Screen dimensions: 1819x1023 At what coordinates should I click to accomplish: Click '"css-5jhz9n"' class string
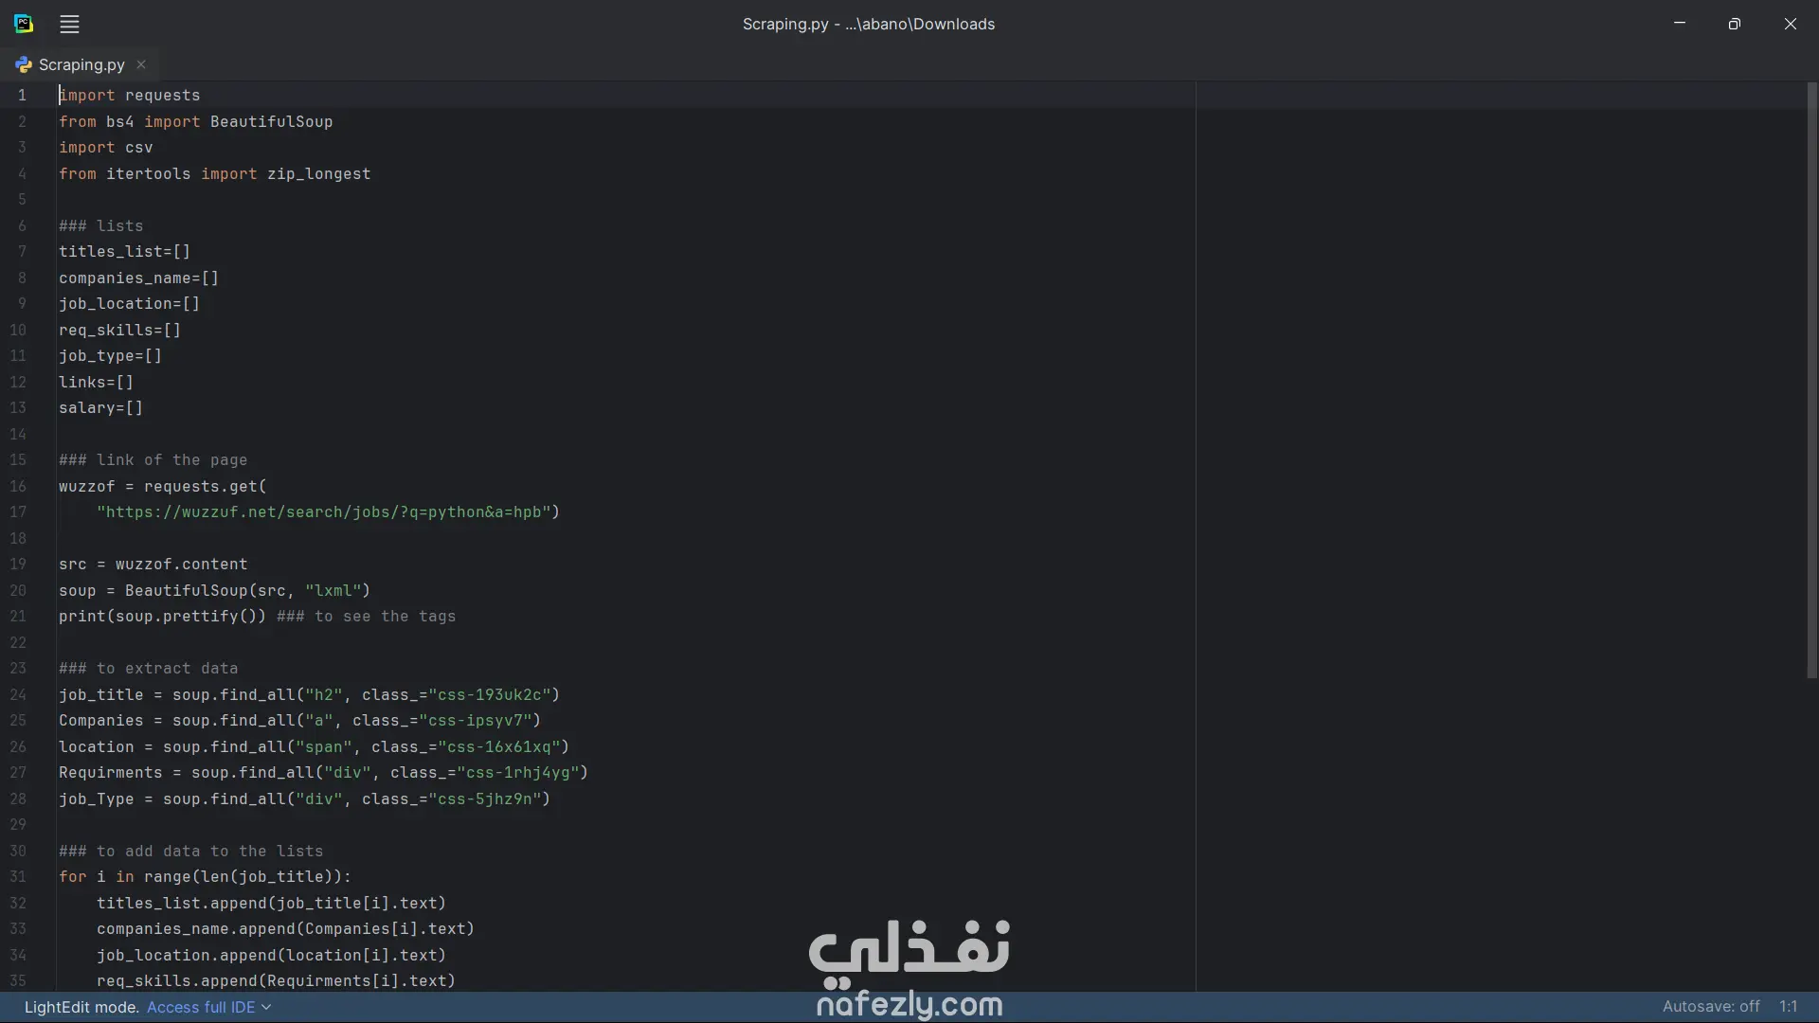click(x=484, y=799)
